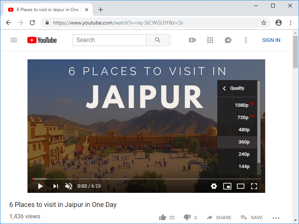Click the SHARE button
The height and width of the screenshot is (224, 299).
click(x=219, y=218)
